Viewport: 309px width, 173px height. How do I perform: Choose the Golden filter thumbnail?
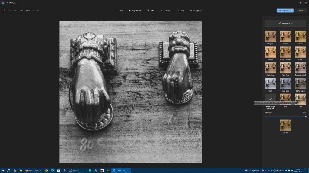click(x=300, y=36)
